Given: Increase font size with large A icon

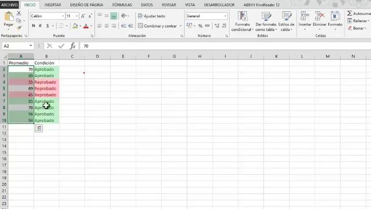Looking at the screenshot, I should 83,16.
